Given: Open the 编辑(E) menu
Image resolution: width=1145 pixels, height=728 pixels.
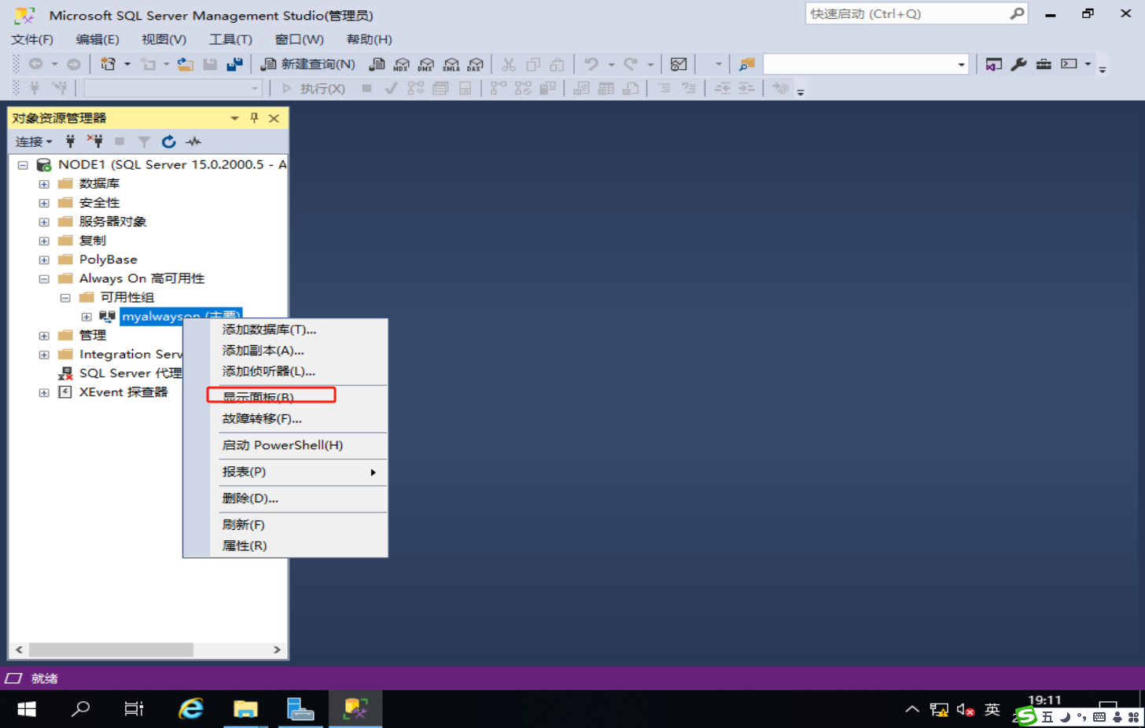Looking at the screenshot, I should [x=98, y=39].
